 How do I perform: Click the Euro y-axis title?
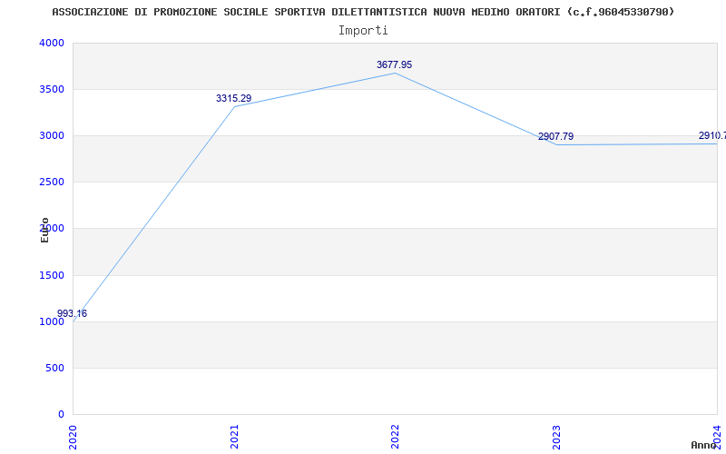(44, 230)
